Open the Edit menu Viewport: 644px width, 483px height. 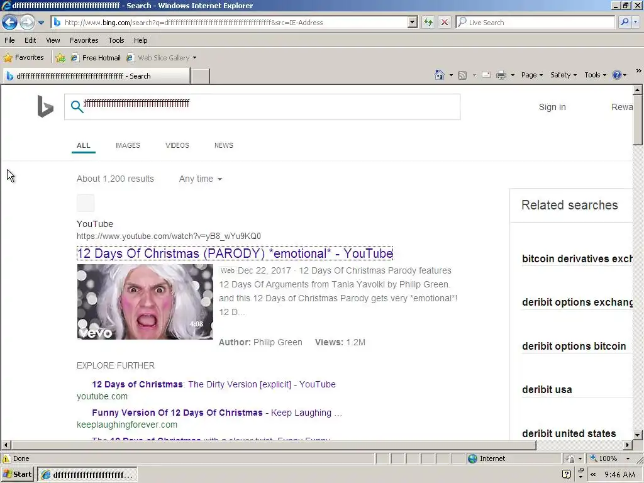click(30, 40)
